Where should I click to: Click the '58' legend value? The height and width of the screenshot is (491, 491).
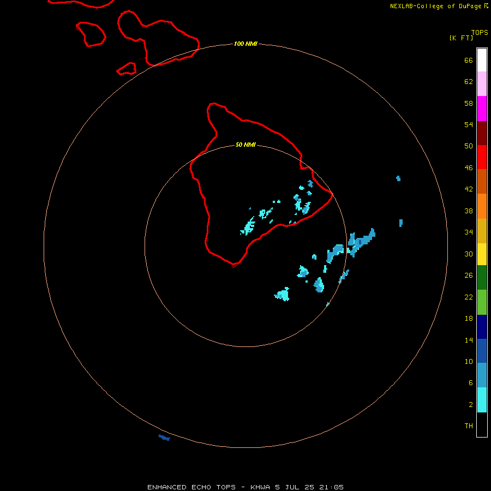[469, 103]
